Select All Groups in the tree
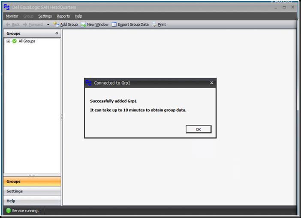The height and width of the screenshot is (218, 301). (x=27, y=41)
